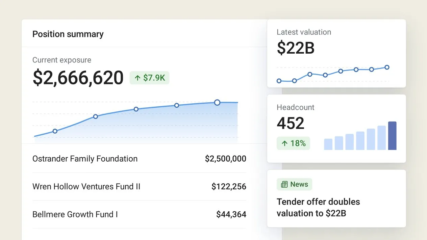
Task: Click the Position summary heading
Action: (68, 34)
